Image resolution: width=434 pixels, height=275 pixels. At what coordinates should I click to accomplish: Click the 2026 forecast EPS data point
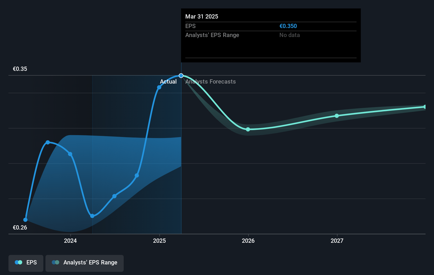tap(248, 129)
